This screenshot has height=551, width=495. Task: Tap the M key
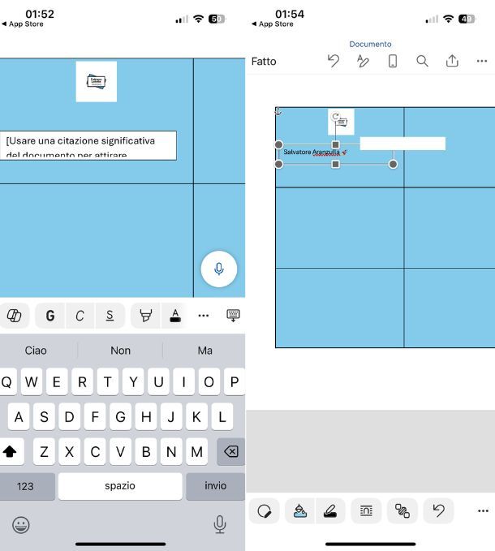[196, 451]
